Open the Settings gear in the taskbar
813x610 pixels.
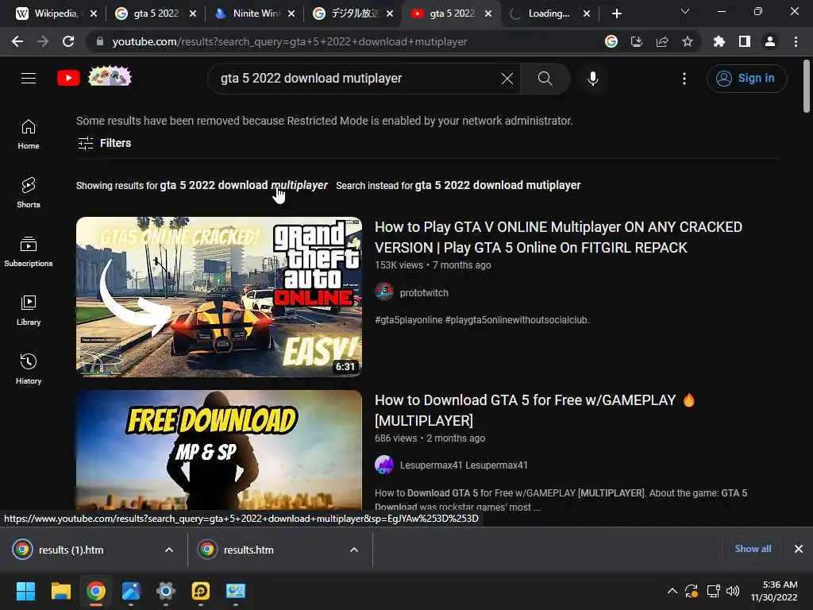[x=165, y=591]
